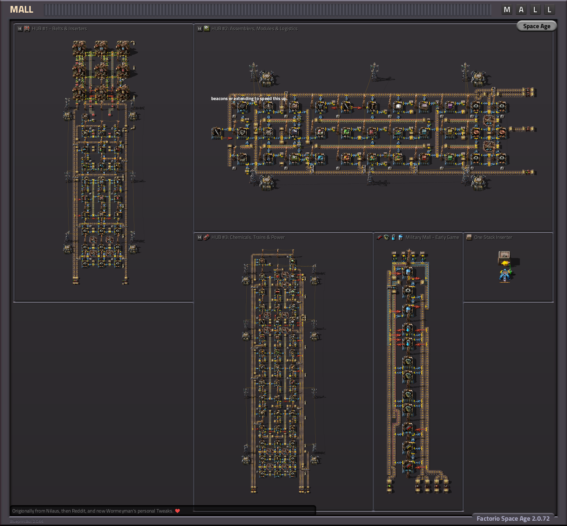Open the One Stack Inserter blueprint preview

(505, 267)
